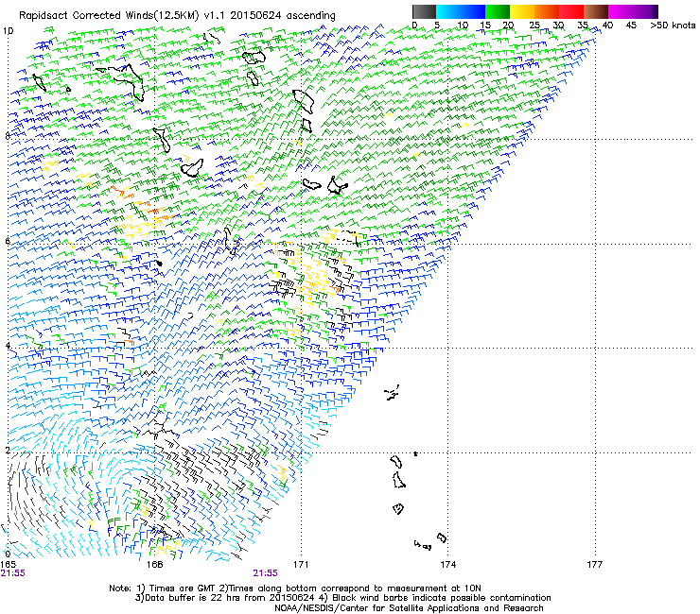
Task: Pick the brown 35–40 knots legend swatch
Action: click(x=596, y=11)
